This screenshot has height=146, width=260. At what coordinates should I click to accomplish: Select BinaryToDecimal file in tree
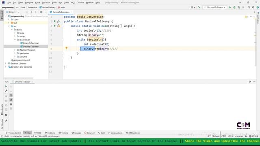point(31,43)
